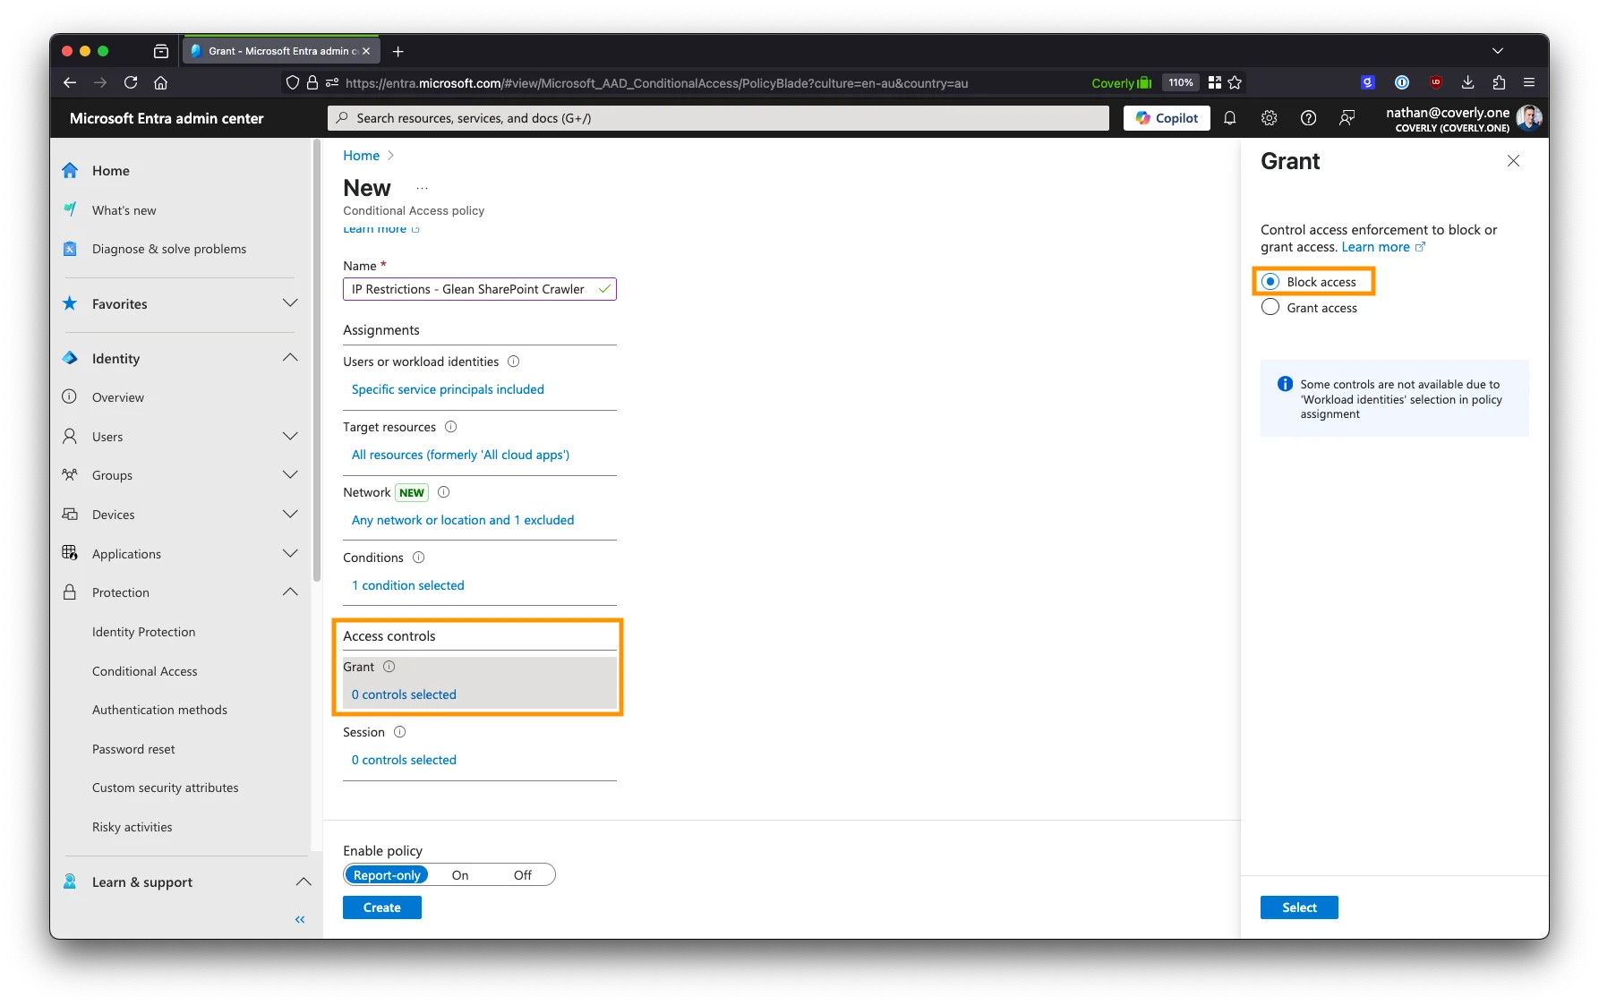
Task: Click the Copilot button
Action: [1167, 118]
